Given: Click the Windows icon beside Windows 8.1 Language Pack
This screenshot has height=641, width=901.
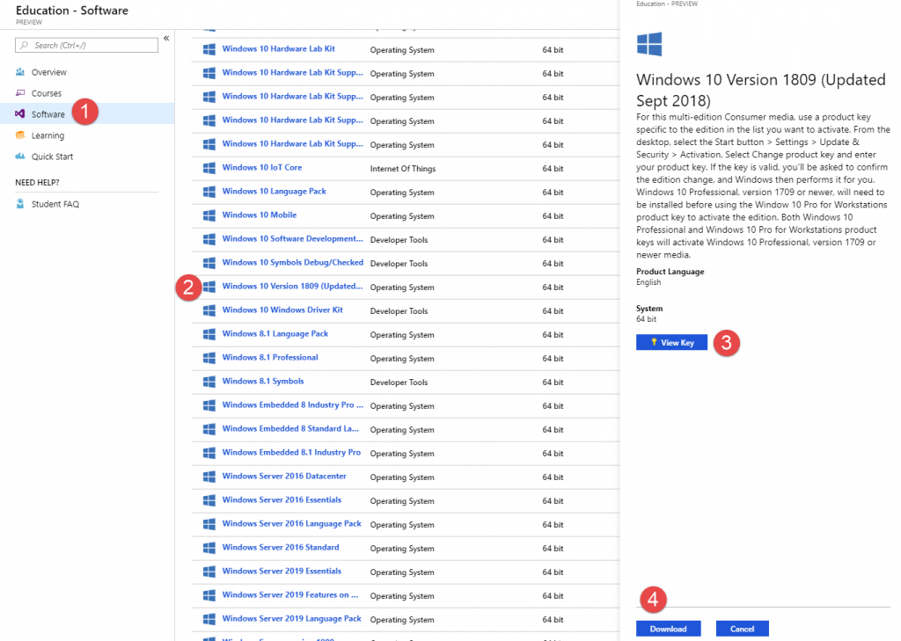Looking at the screenshot, I should [x=209, y=334].
